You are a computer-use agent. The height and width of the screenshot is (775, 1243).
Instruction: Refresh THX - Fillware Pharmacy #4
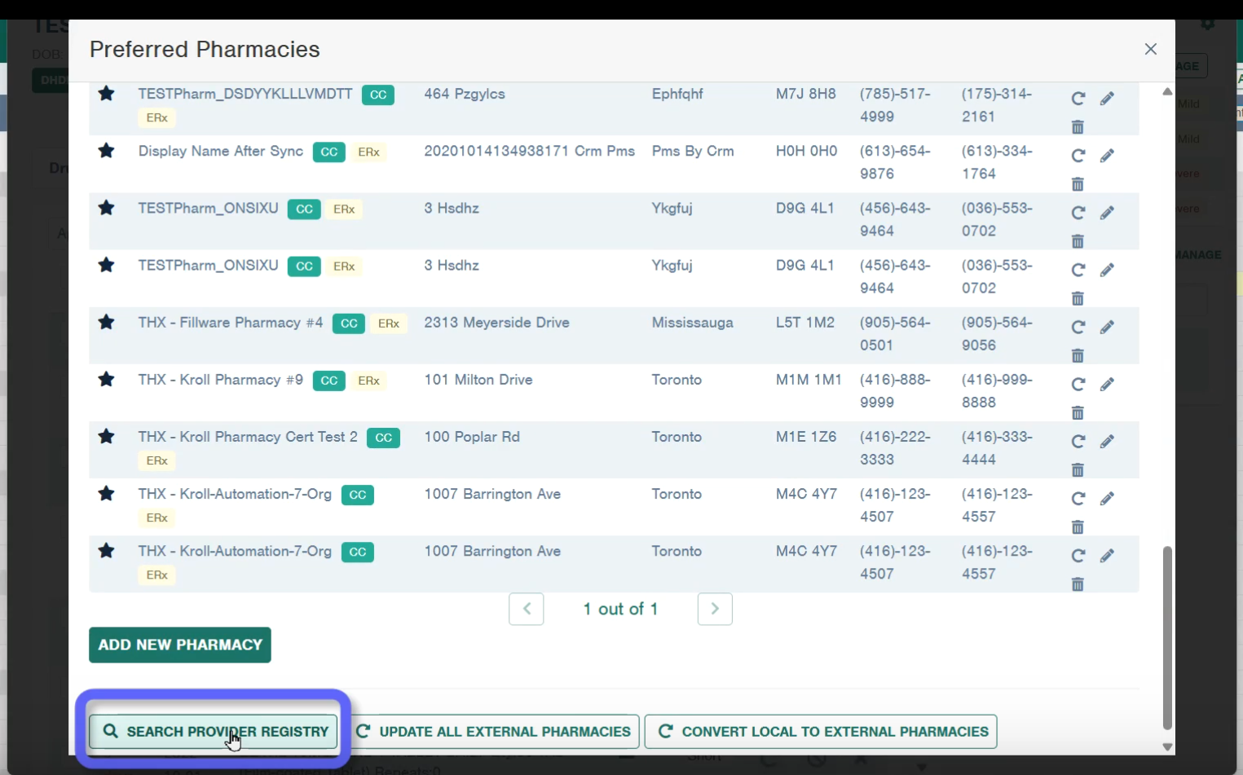pos(1078,327)
